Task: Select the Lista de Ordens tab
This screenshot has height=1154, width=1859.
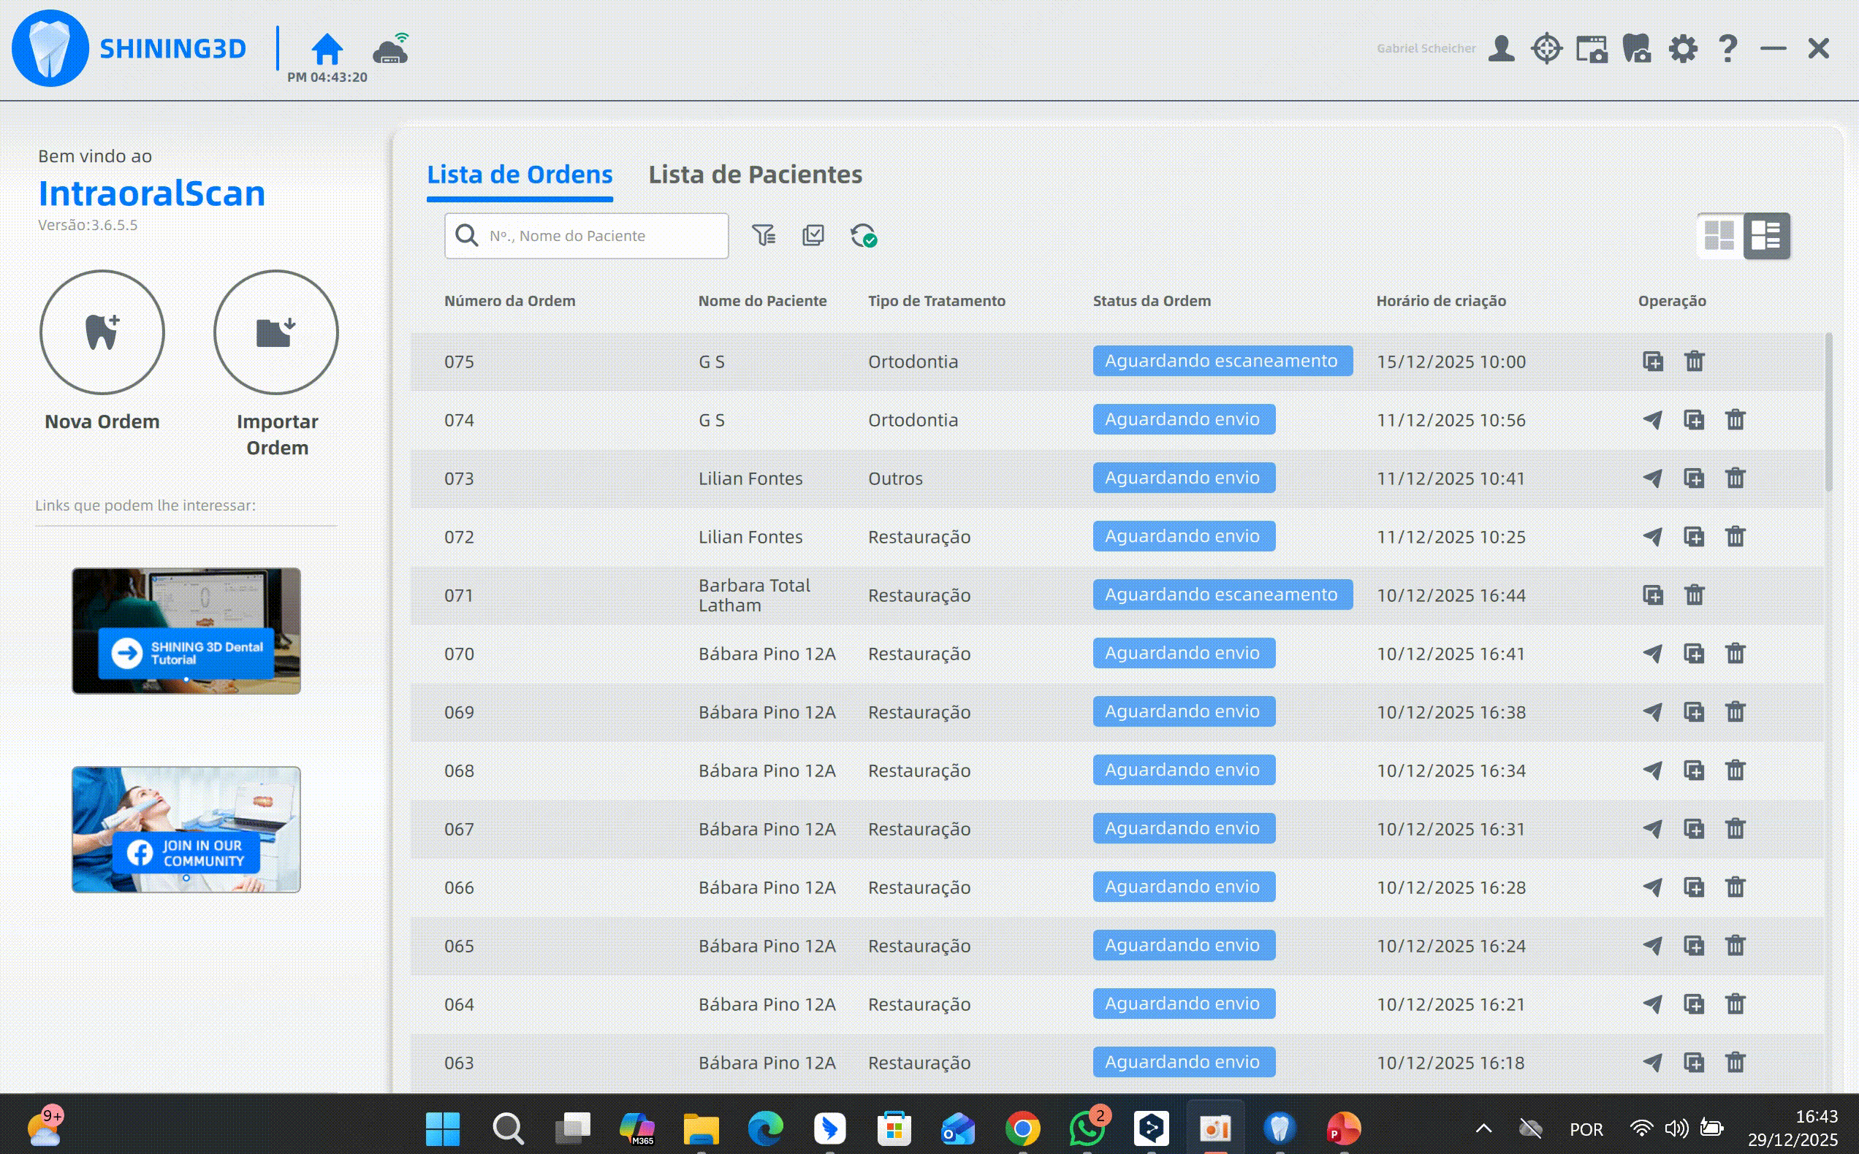Action: 519,175
